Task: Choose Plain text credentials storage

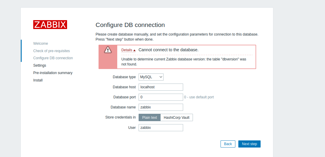Action: pos(150,118)
